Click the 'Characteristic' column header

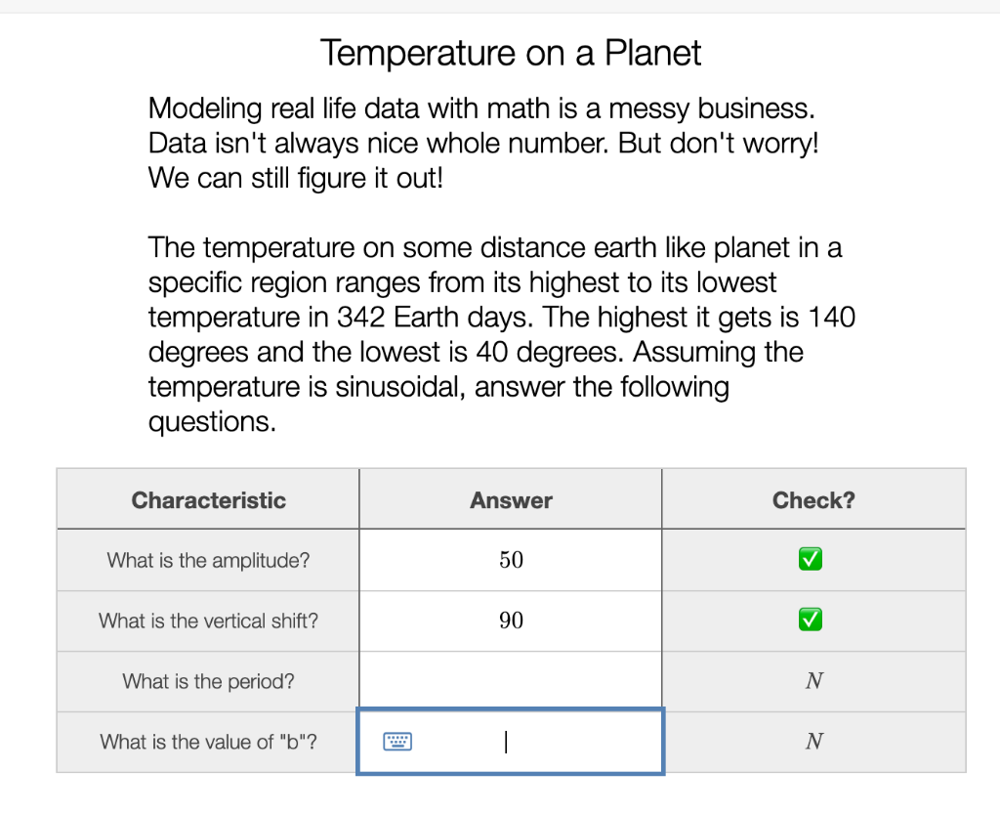click(207, 498)
